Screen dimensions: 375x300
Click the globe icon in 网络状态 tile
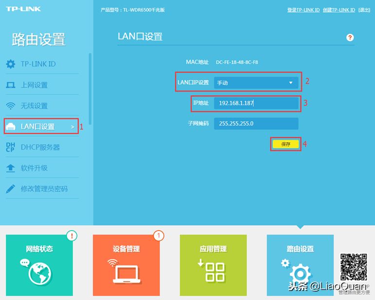(40, 274)
